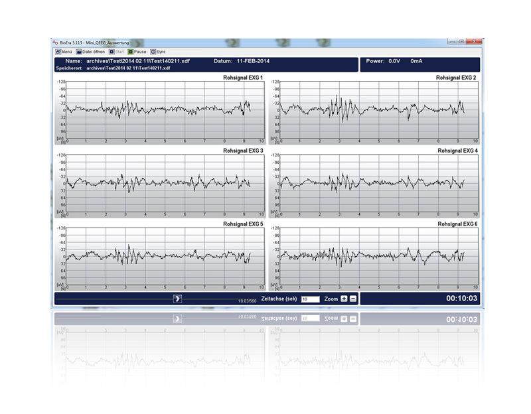Click the 00:10:03 elapsed time display
Screen dimensions: 531x414
pos(461,299)
